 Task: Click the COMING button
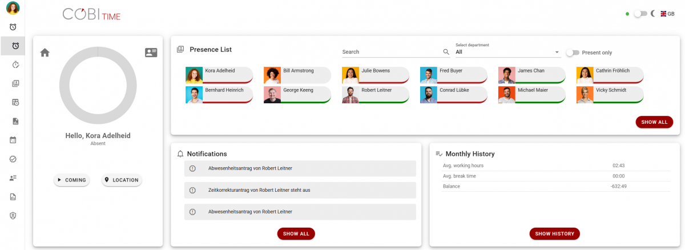(x=72, y=180)
